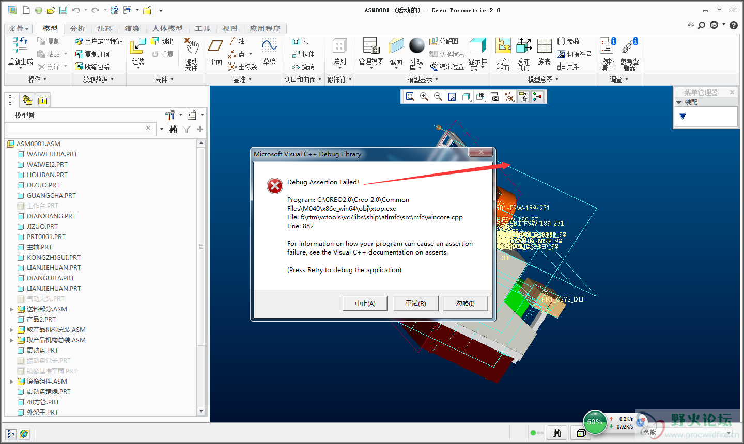This screenshot has width=744, height=444.
Task: Expand the 基准 datum group dropdown
Action: tap(242, 80)
